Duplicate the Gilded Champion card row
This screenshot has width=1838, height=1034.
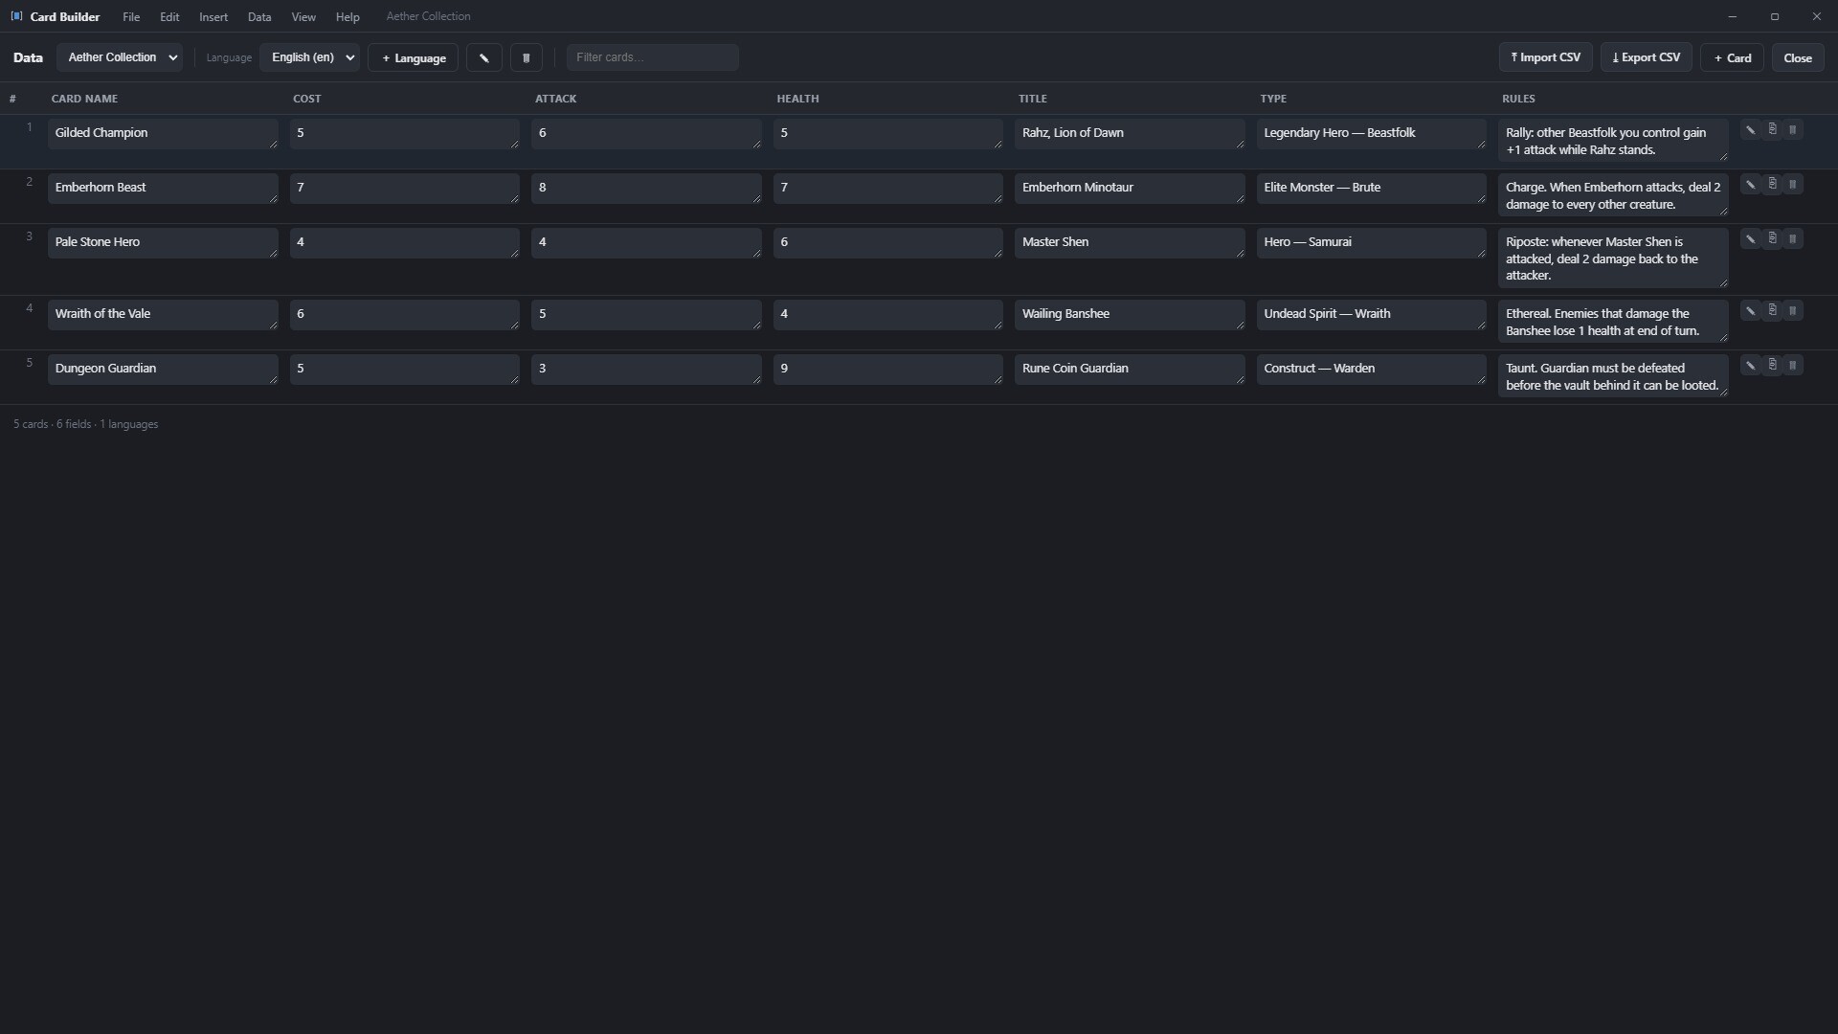pos(1772,129)
